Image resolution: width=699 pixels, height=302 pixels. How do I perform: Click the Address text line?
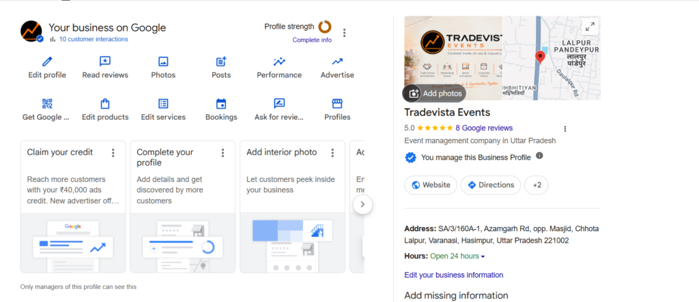(x=502, y=235)
